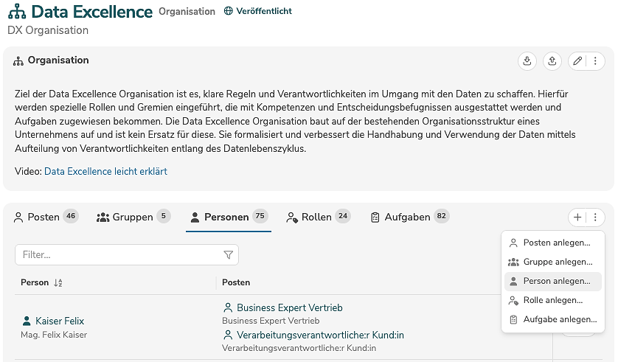The image size is (618, 362).
Task: Click the Person column header label
Action: (x=35, y=282)
